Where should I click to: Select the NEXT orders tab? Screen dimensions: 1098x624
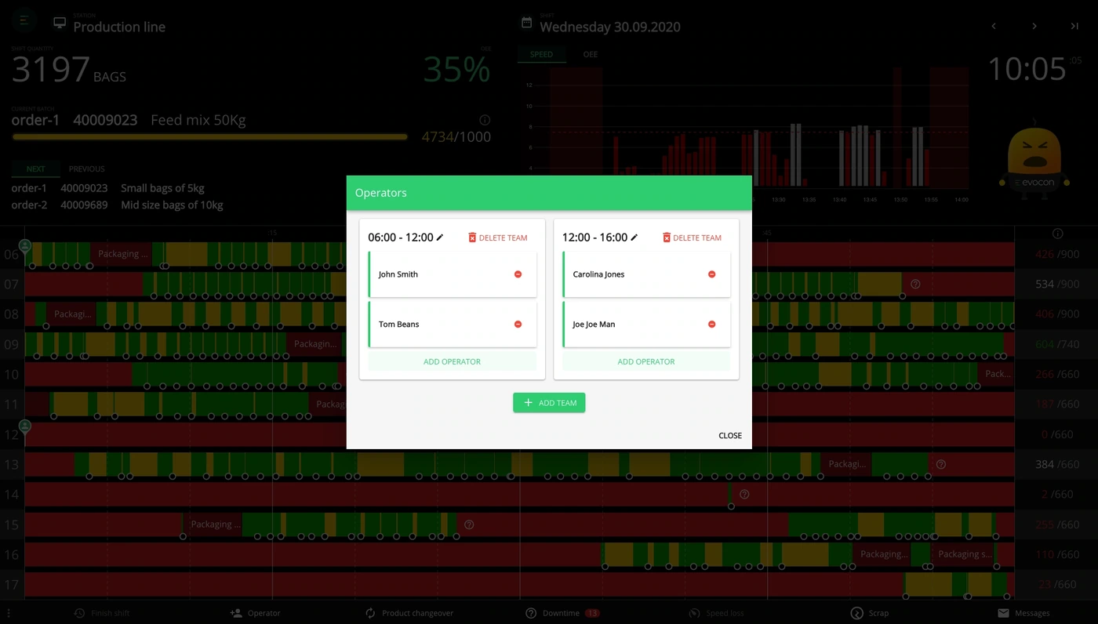[35, 169]
